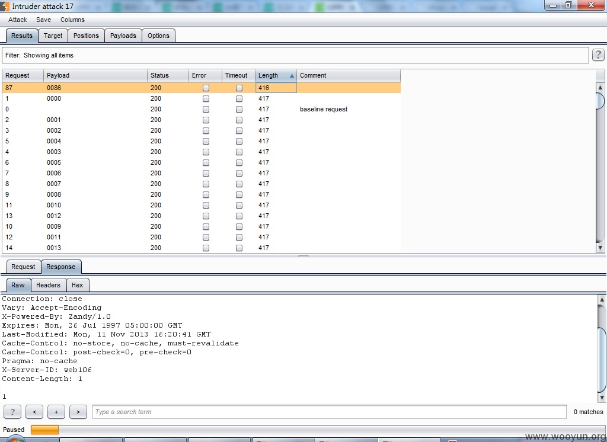Open the Attack menu
The width and height of the screenshot is (607, 442).
17,20
